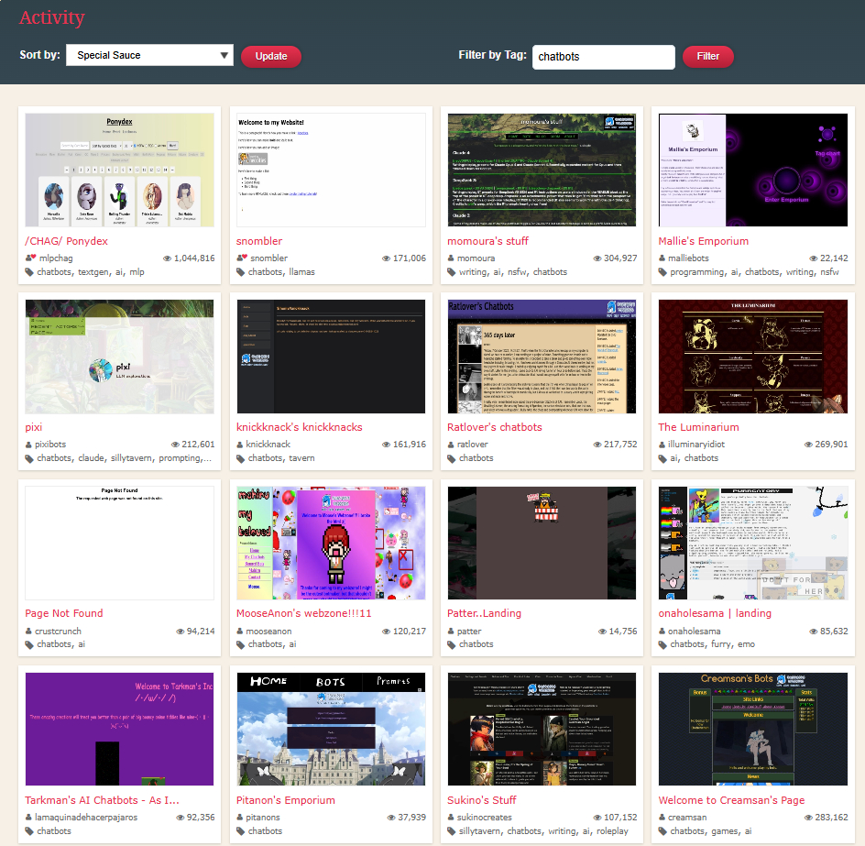Open the Patter..Landing title link

coord(485,613)
